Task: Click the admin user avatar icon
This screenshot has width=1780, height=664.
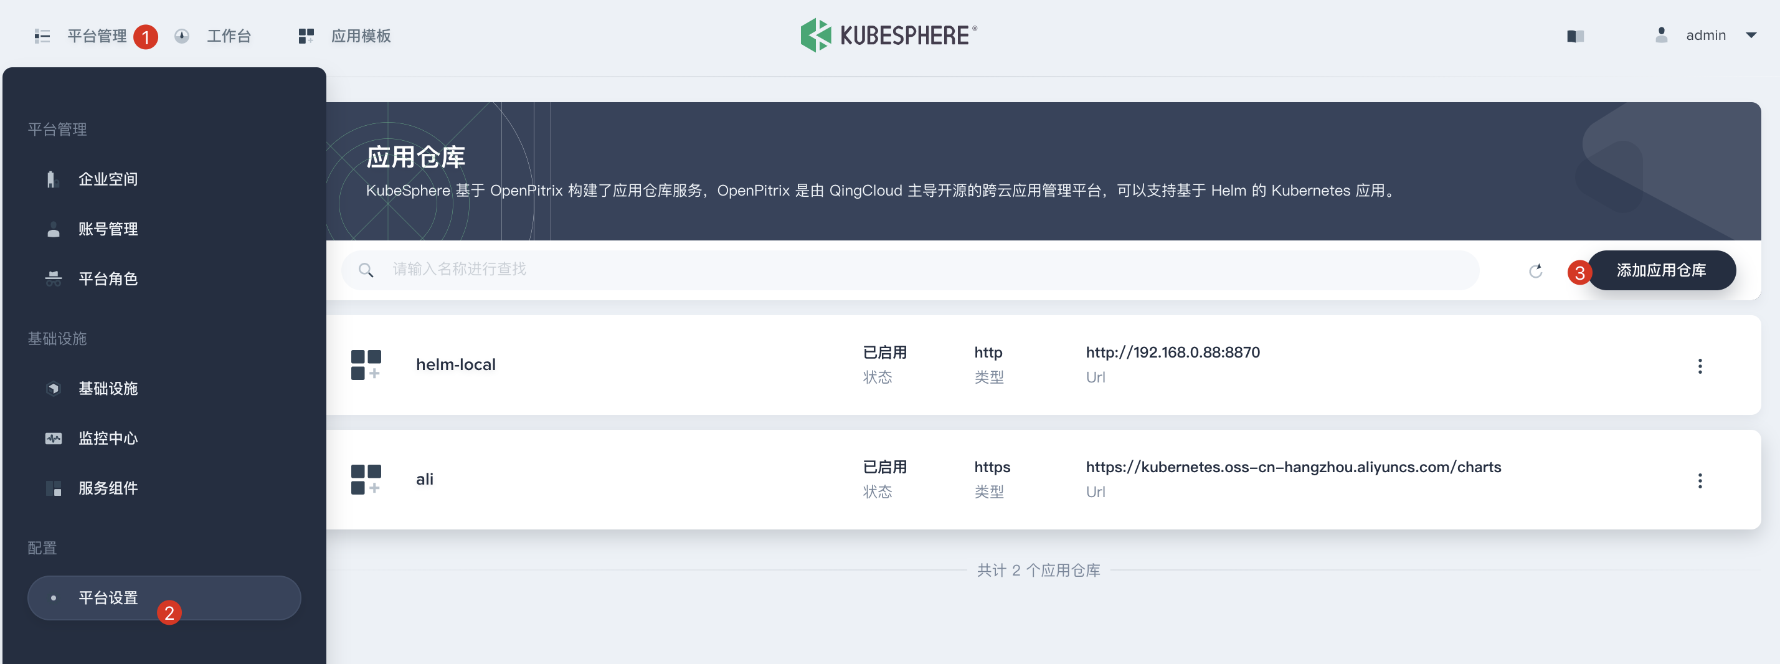Action: (1662, 34)
